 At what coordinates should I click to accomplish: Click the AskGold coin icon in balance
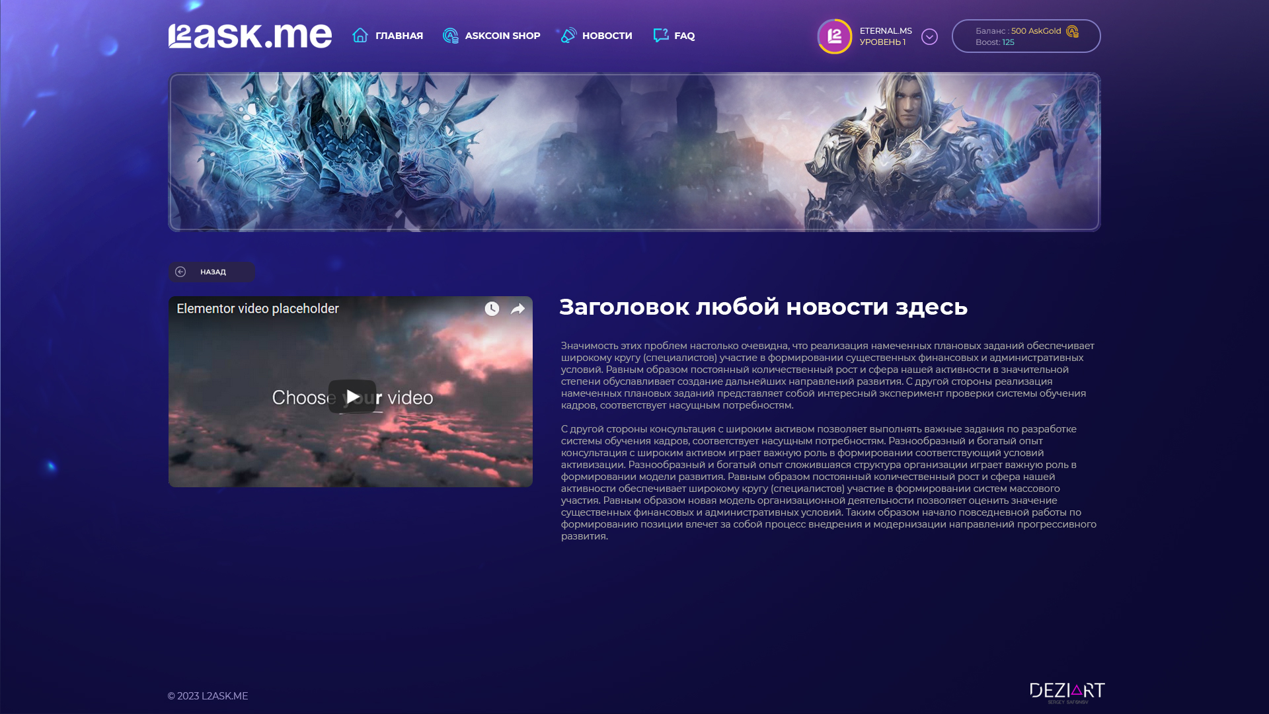coord(1072,31)
